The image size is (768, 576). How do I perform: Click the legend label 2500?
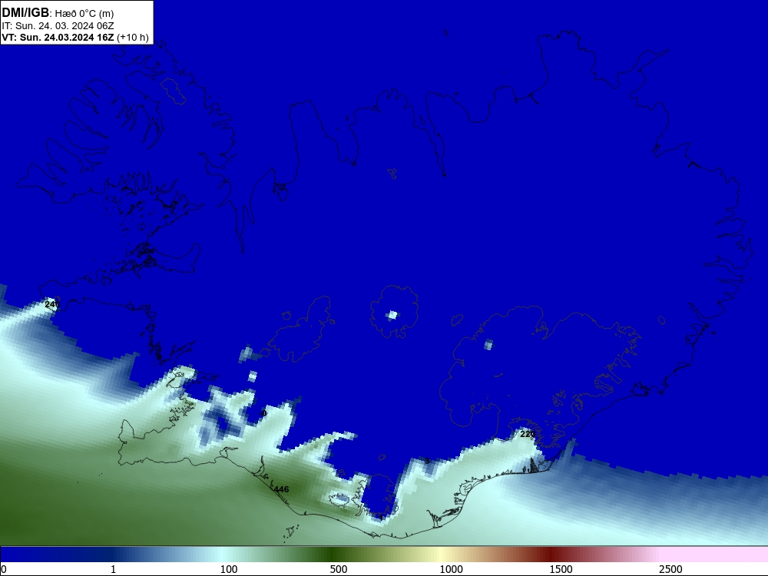click(670, 569)
